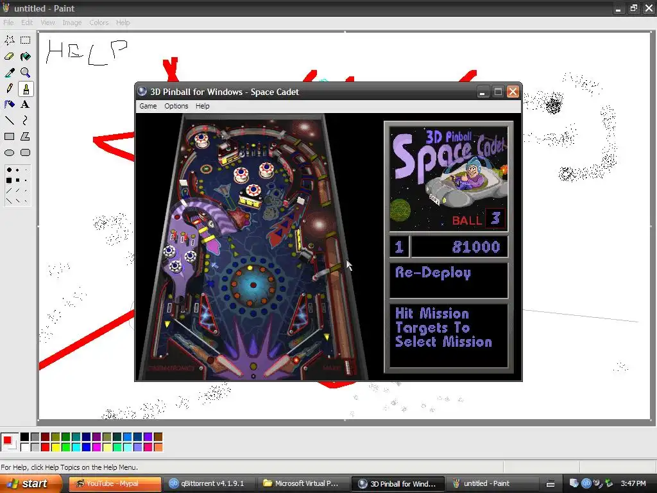Pick the black color swatch
657x493 pixels.
tap(25, 437)
